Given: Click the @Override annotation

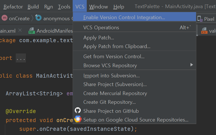Looking at the screenshot, I should pyautogui.click(x=21, y=111).
